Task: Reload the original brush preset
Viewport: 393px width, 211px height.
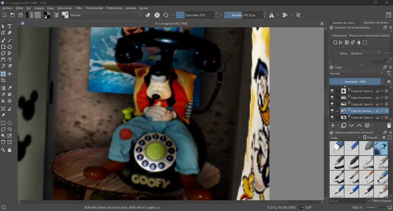Action: click(165, 15)
